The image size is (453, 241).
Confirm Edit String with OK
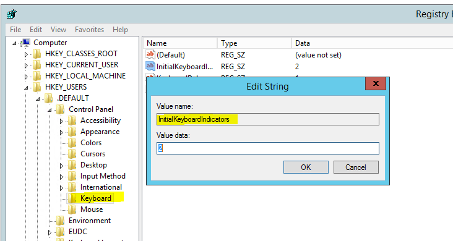306,167
